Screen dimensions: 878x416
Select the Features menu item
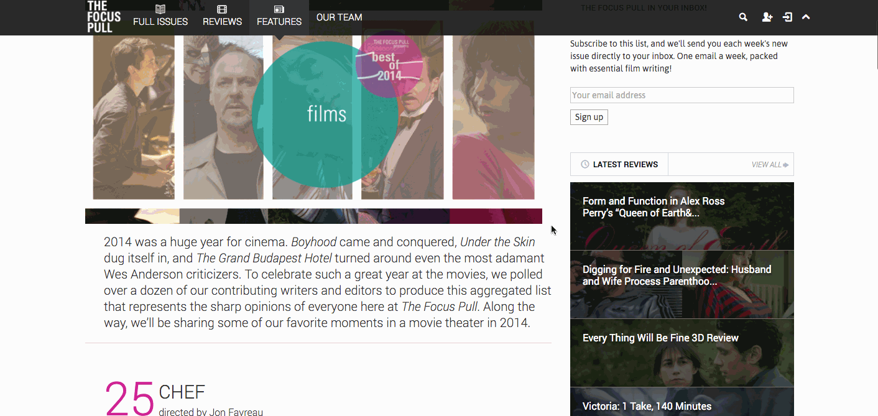279,17
